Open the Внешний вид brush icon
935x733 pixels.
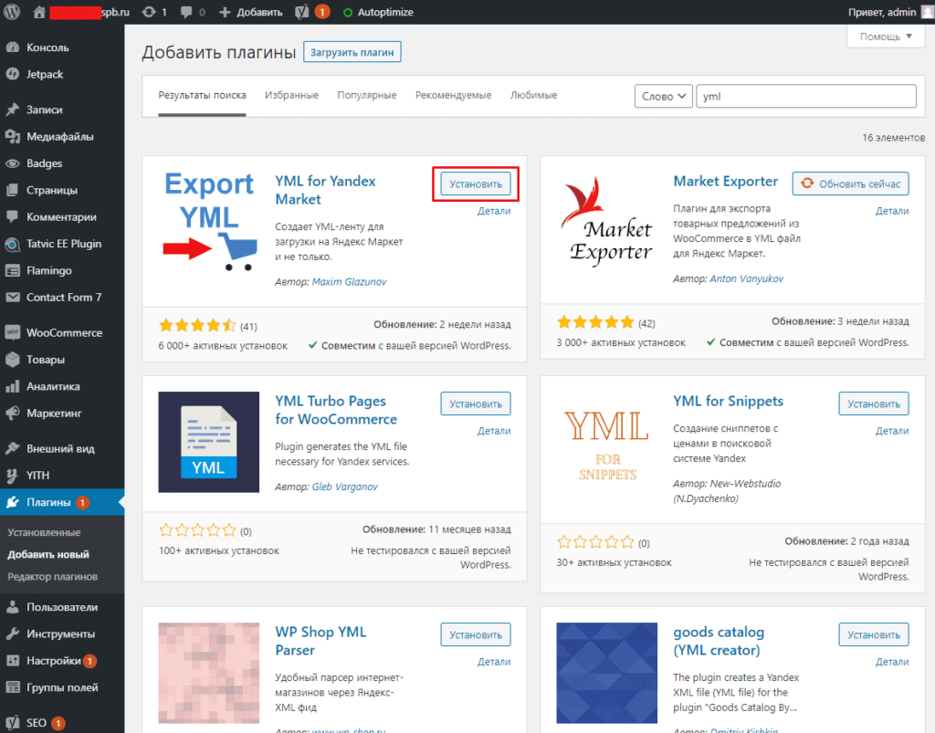[x=13, y=448]
